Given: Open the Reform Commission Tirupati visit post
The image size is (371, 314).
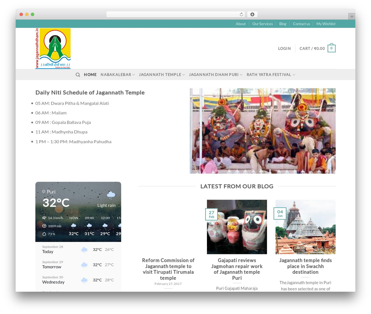Looking at the screenshot, I should pos(168,269).
